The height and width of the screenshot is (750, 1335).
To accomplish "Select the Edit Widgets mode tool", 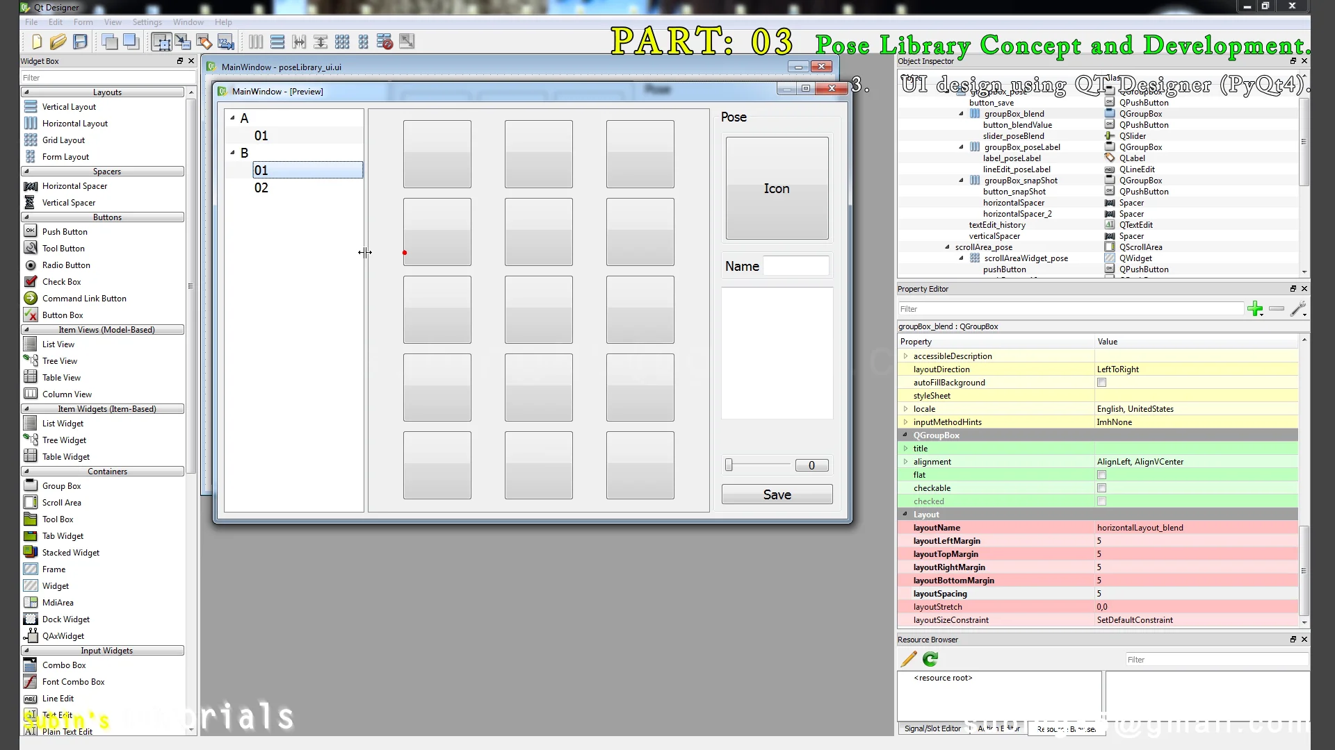I will (161, 42).
